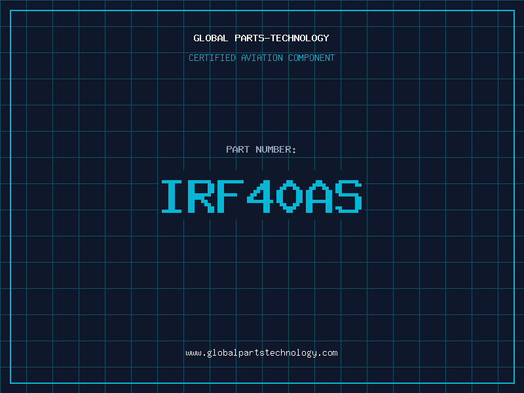This screenshot has height=393, width=524.
Task: Click PARTS-TECHNOLOGY in the header title
Action: tap(282, 39)
